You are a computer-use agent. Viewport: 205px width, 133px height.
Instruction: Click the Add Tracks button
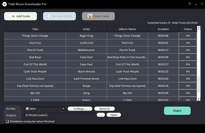(x=20, y=16)
